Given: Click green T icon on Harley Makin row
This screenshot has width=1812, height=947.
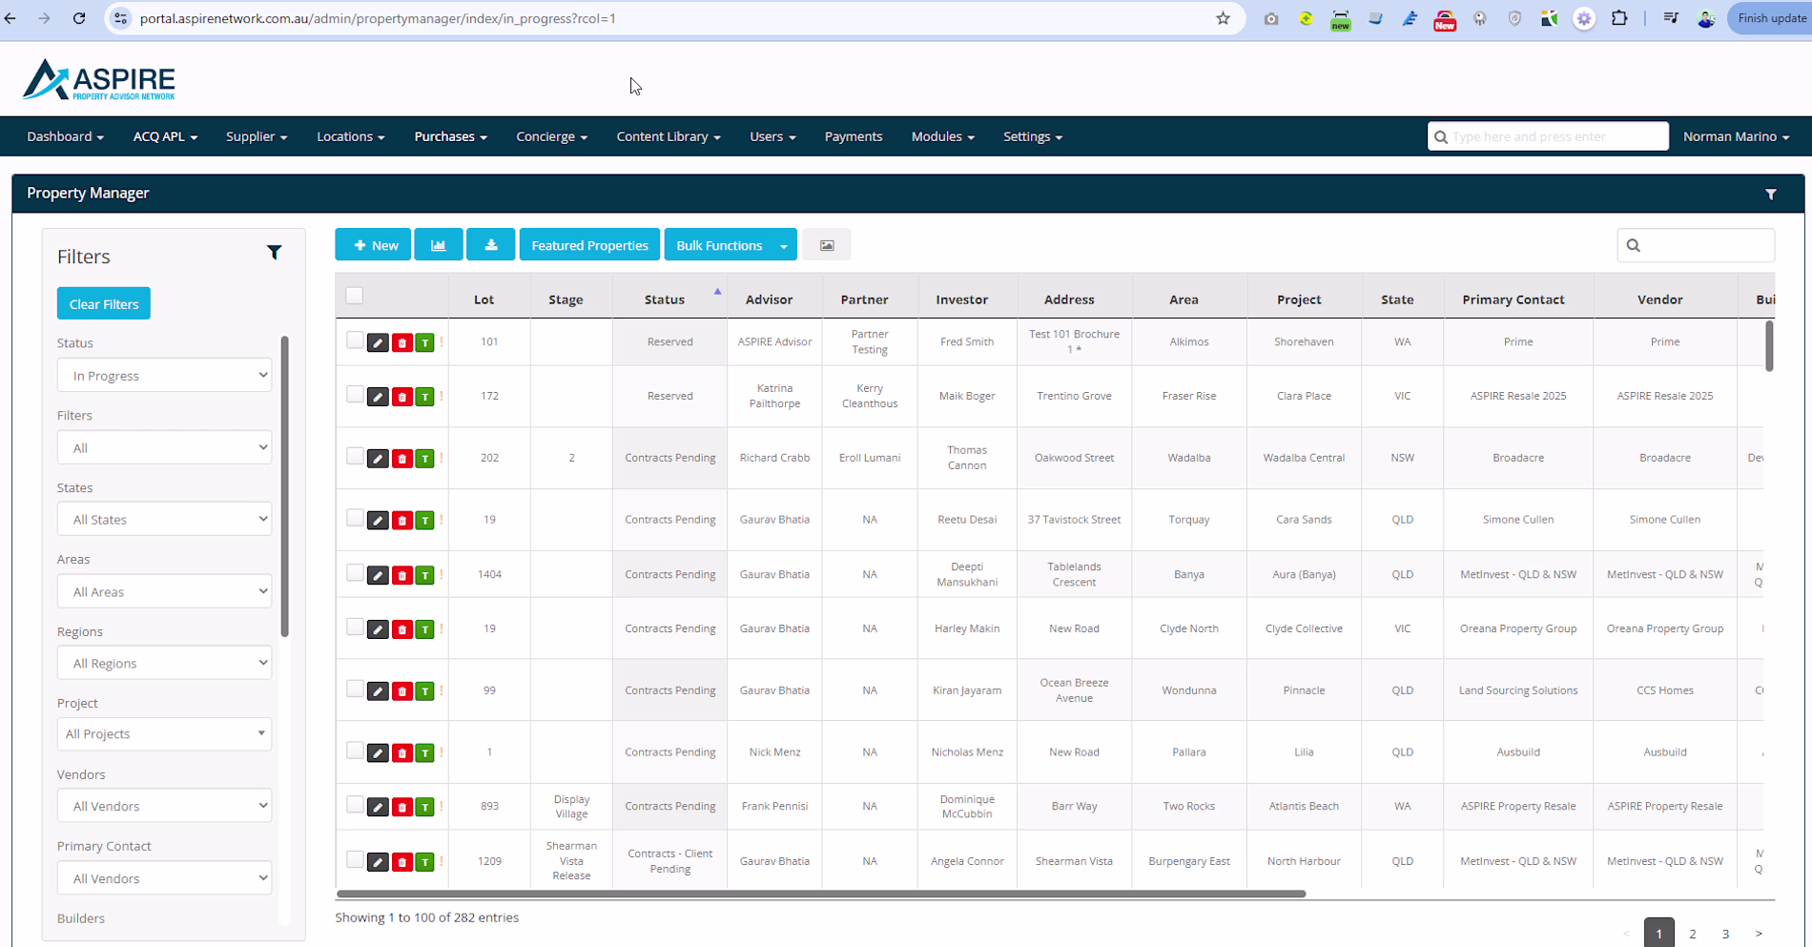Looking at the screenshot, I should click(425, 629).
